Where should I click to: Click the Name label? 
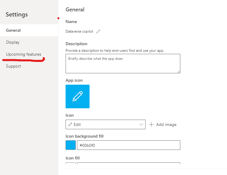click(71, 22)
